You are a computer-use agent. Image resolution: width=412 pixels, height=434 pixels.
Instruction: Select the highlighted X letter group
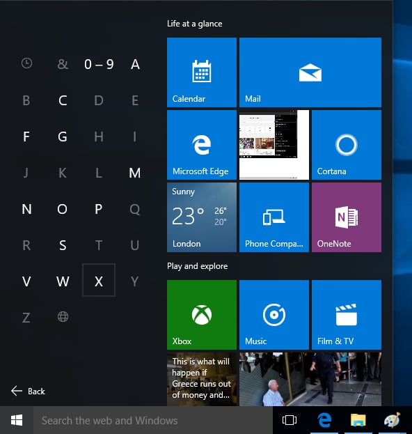[x=99, y=280]
